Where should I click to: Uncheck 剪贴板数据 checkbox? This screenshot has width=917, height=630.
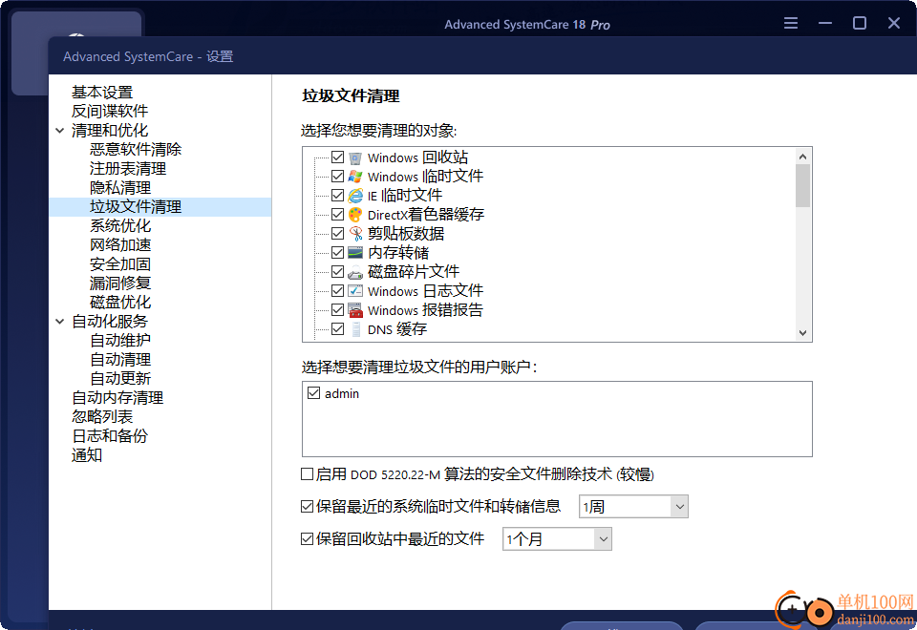(337, 233)
